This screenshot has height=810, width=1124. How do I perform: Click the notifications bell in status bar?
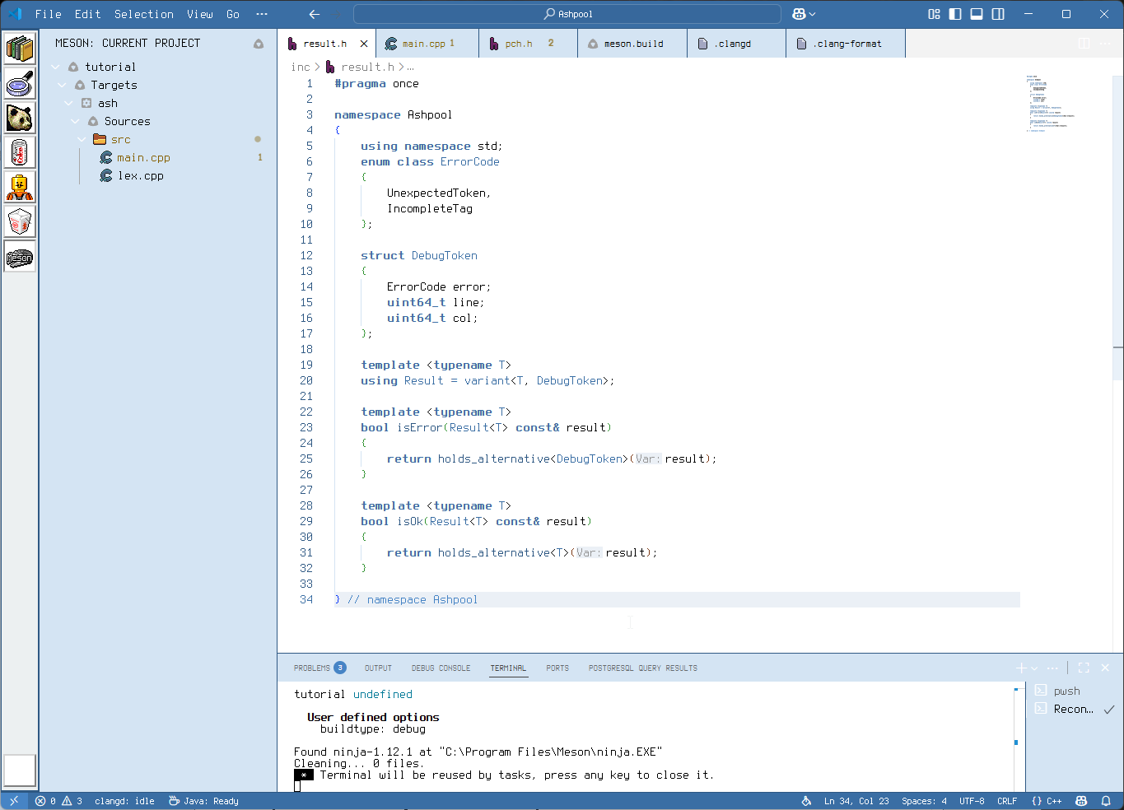click(1106, 801)
